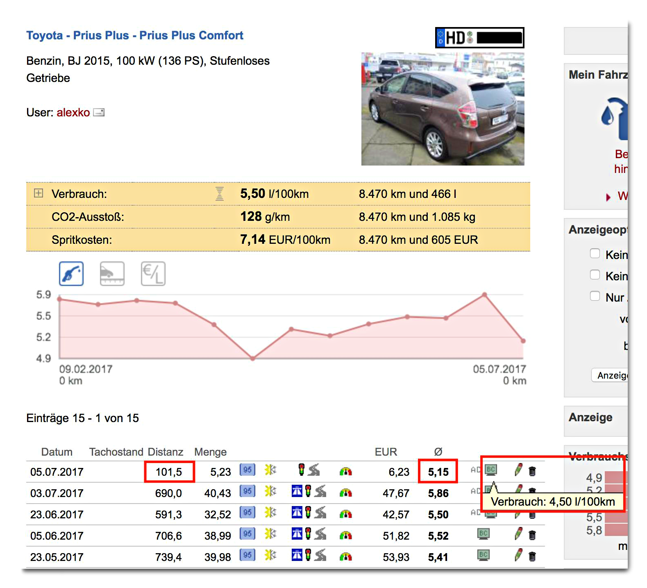The image size is (647, 588).
Task: Click the BC board computer icon in 05.06.2017 row
Action: (484, 534)
